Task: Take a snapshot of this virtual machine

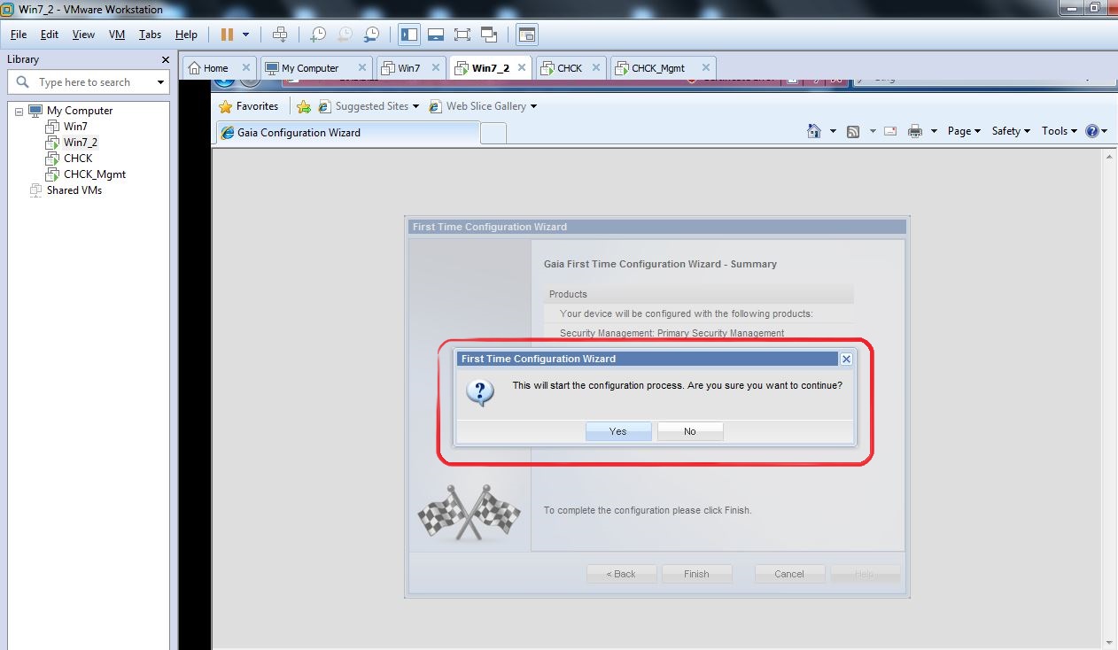Action: (317, 35)
